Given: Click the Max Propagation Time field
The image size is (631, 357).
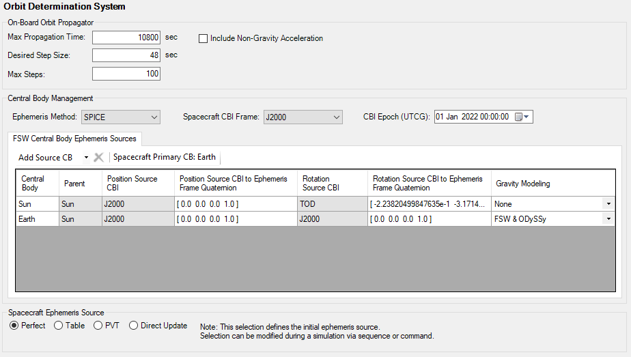Looking at the screenshot, I should [126, 38].
